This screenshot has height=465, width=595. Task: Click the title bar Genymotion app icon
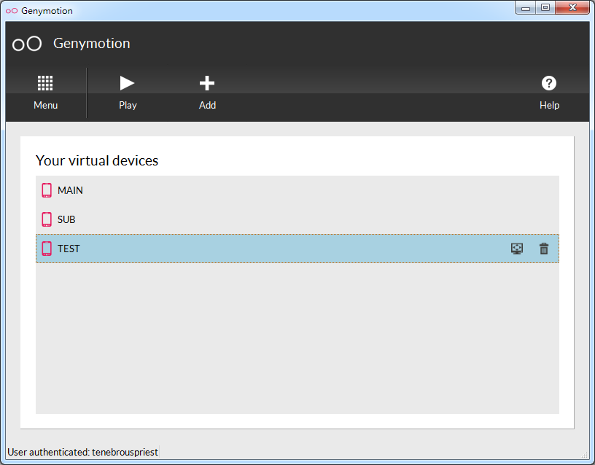[12, 11]
